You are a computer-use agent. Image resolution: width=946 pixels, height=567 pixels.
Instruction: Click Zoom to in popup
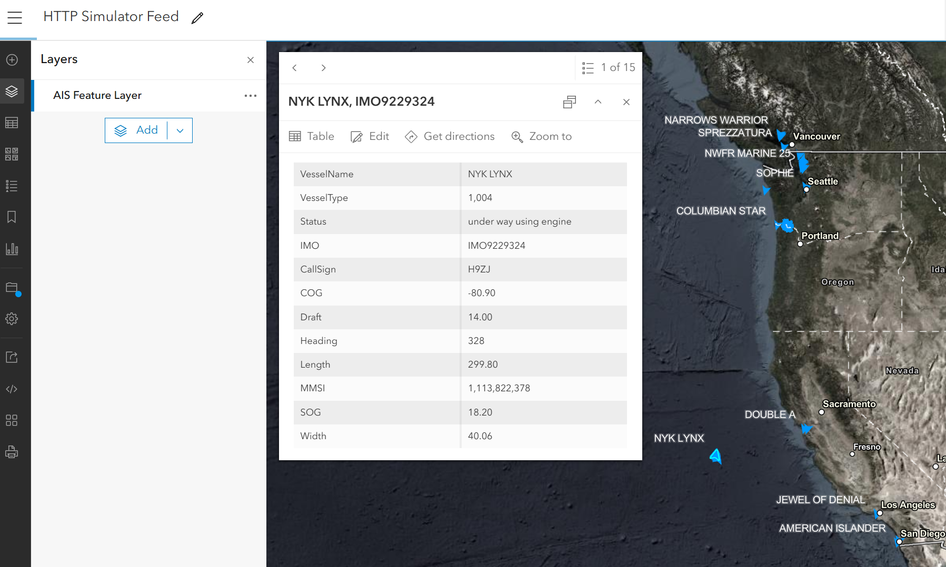542,137
